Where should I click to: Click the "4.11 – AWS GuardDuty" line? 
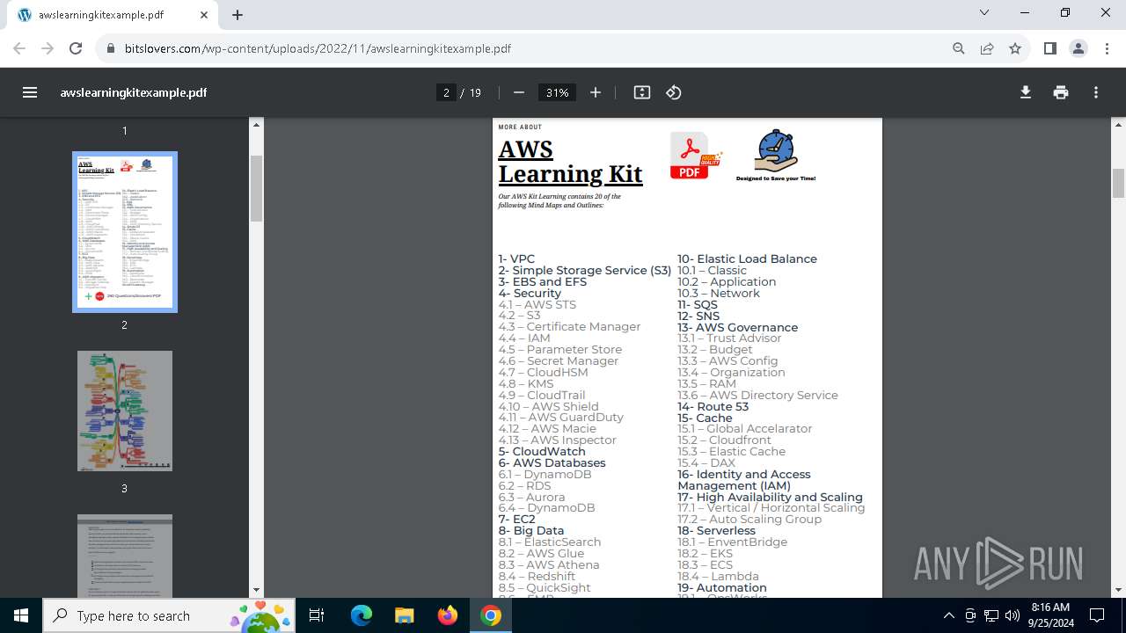pos(560,418)
